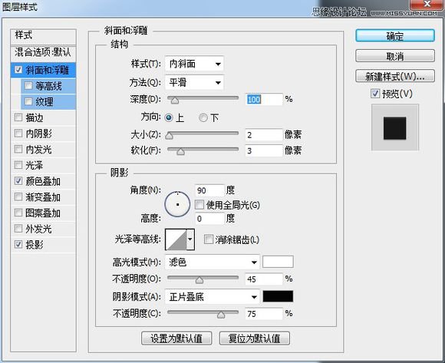Viewport: 445px width, 363px height.
Task: Click the depth field showing 100
Action: coord(264,99)
